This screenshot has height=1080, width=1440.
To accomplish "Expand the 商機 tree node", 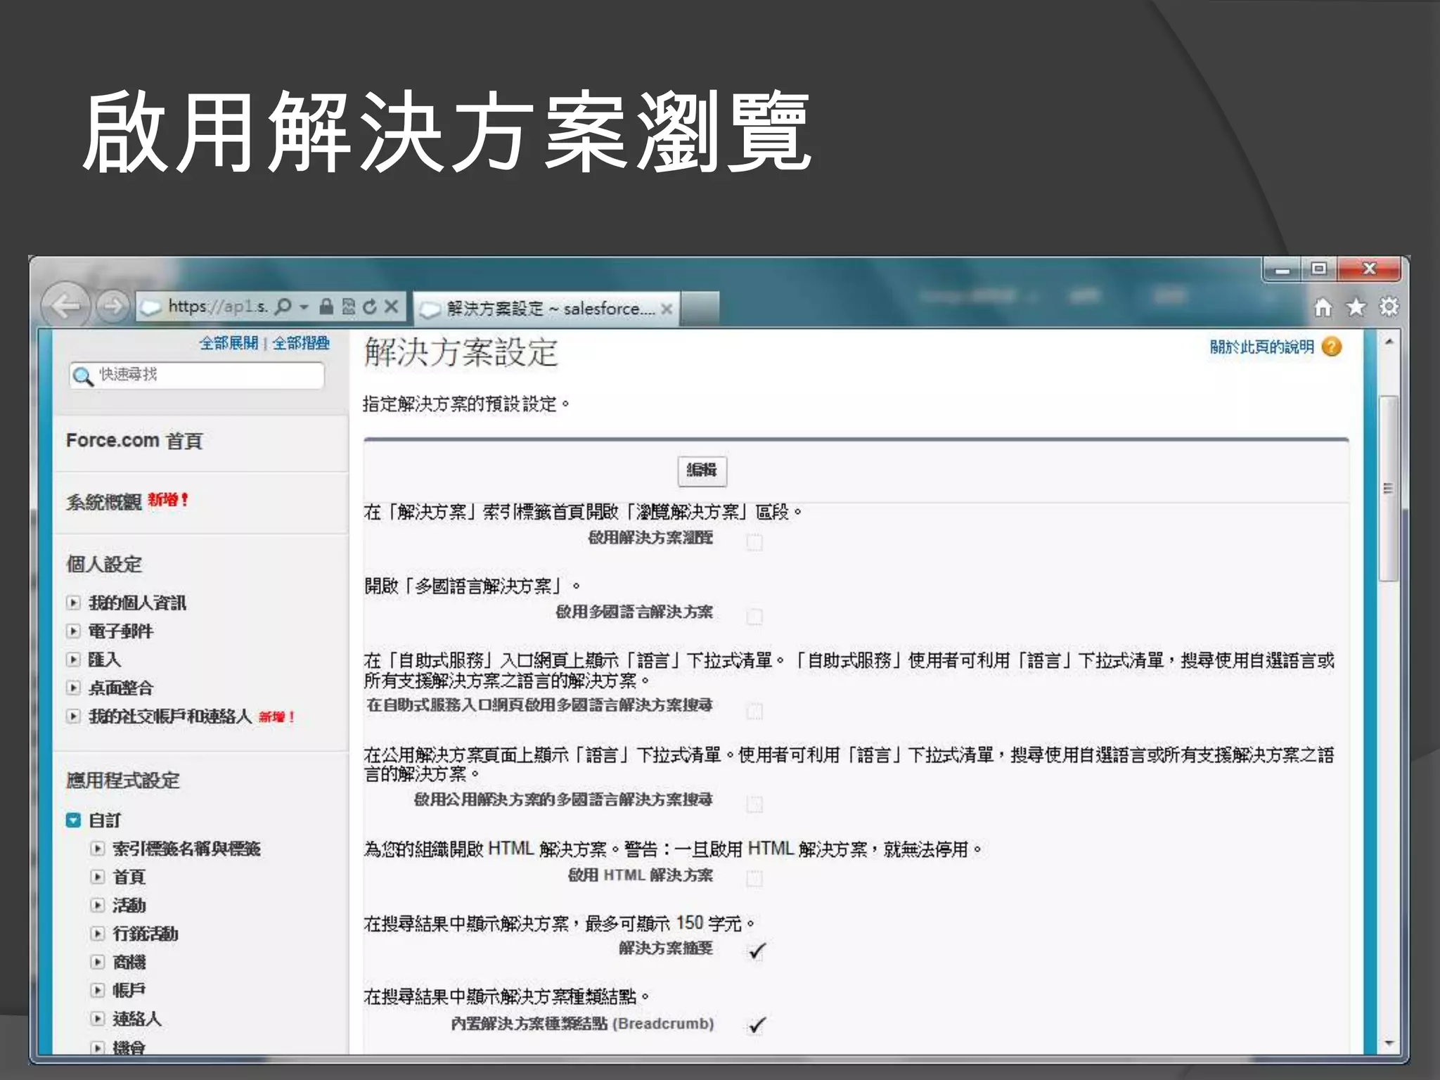I will pos(98,962).
